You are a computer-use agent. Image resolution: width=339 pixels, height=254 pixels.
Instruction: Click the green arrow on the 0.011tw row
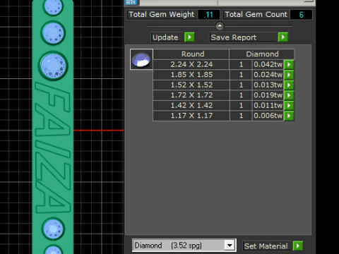click(x=289, y=106)
